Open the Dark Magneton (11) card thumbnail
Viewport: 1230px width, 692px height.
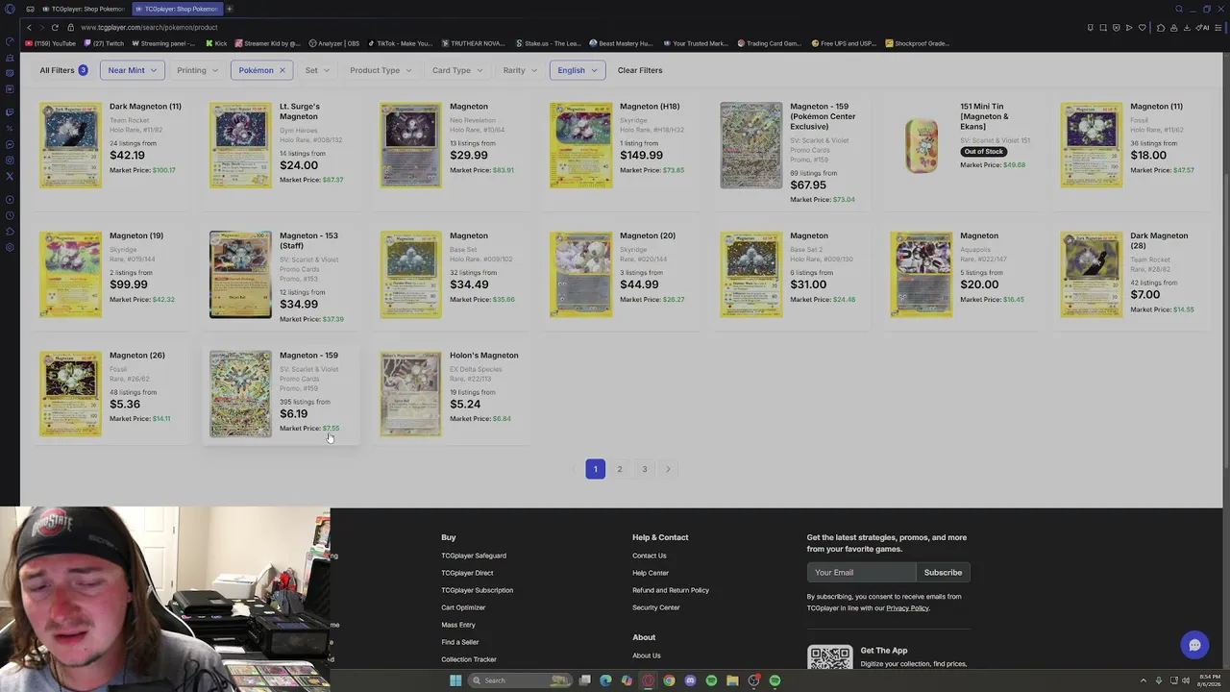(70, 145)
